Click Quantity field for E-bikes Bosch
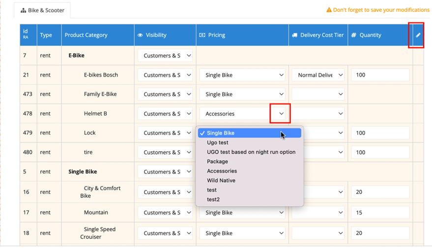Viewport: 432px width, 248px height. [x=380, y=75]
